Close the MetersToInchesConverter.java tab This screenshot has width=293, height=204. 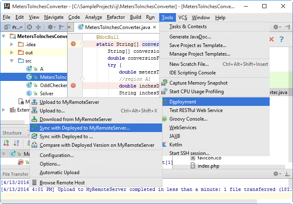155,27
